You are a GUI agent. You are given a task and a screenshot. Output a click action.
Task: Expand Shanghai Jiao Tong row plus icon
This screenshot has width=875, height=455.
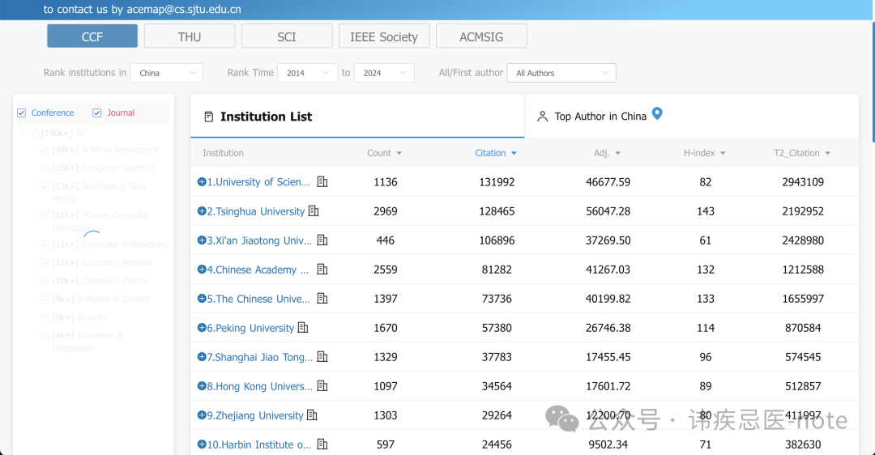click(202, 356)
